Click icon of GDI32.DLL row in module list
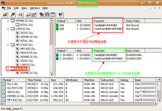This screenshot has width=162, height=111. click(x=4, y=92)
